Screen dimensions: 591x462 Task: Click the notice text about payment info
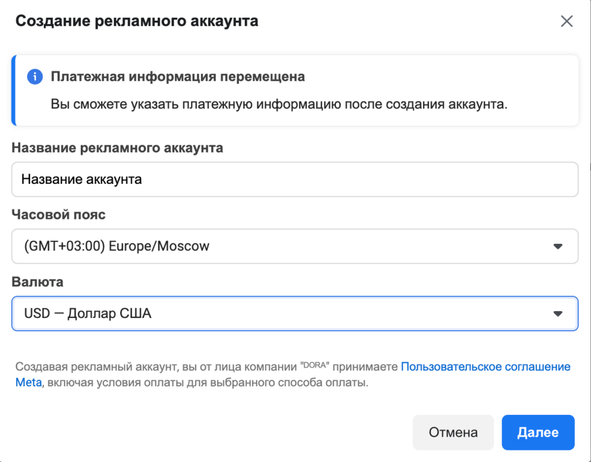279,105
